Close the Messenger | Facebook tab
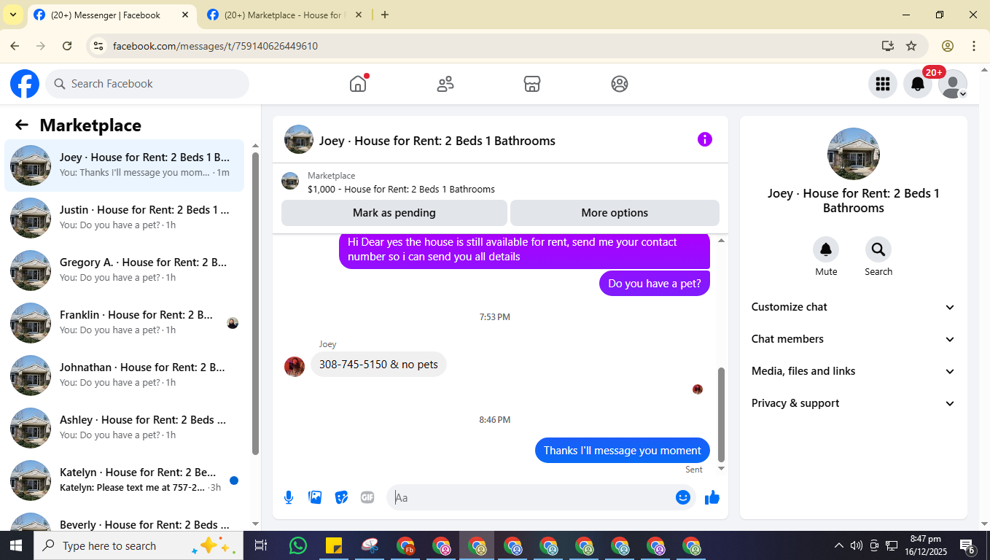Image resolution: width=990 pixels, height=560 pixels. tap(185, 15)
